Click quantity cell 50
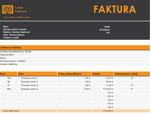The width and height of the screenshot is (151, 115). 9,82
